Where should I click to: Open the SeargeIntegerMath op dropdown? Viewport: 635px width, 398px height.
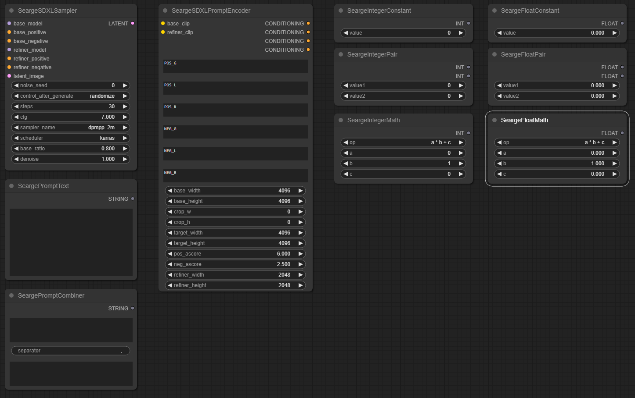(403, 142)
